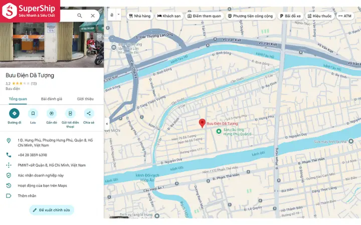The height and width of the screenshot is (225, 361).
Task: Find nearby places with Gần đó icon
Action: tap(52, 113)
